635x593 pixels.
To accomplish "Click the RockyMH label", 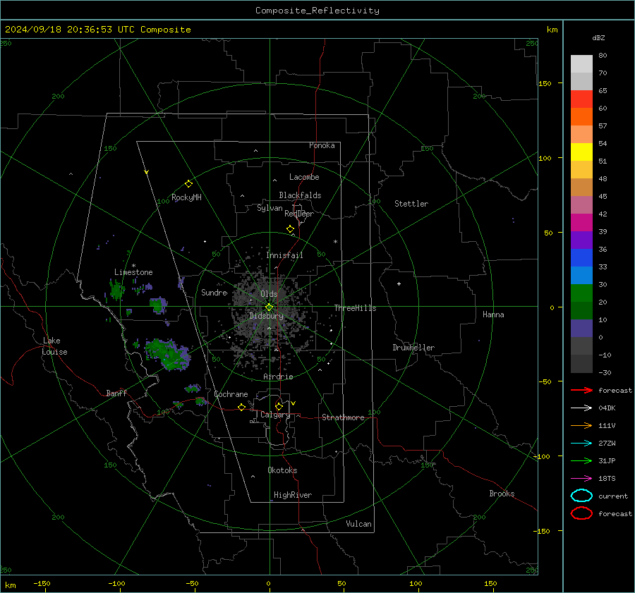I will tap(186, 197).
